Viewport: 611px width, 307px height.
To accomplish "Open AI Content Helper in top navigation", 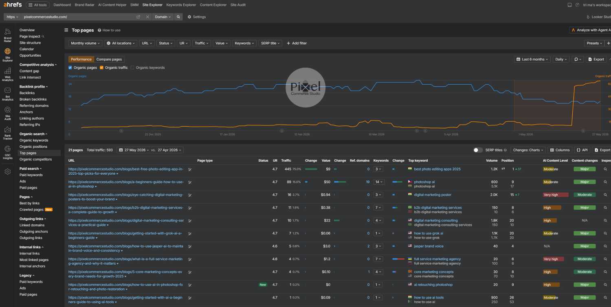I will [112, 5].
